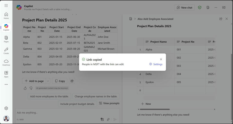This screenshot has width=233, height=124.
Task: Expand the page breadcrumb chevron
Action: point(135,19)
